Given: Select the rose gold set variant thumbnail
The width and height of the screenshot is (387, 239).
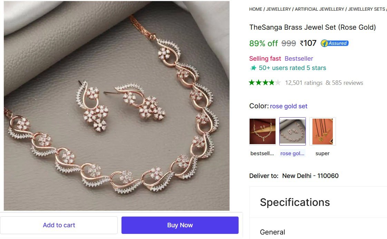Looking at the screenshot, I should tap(292, 131).
